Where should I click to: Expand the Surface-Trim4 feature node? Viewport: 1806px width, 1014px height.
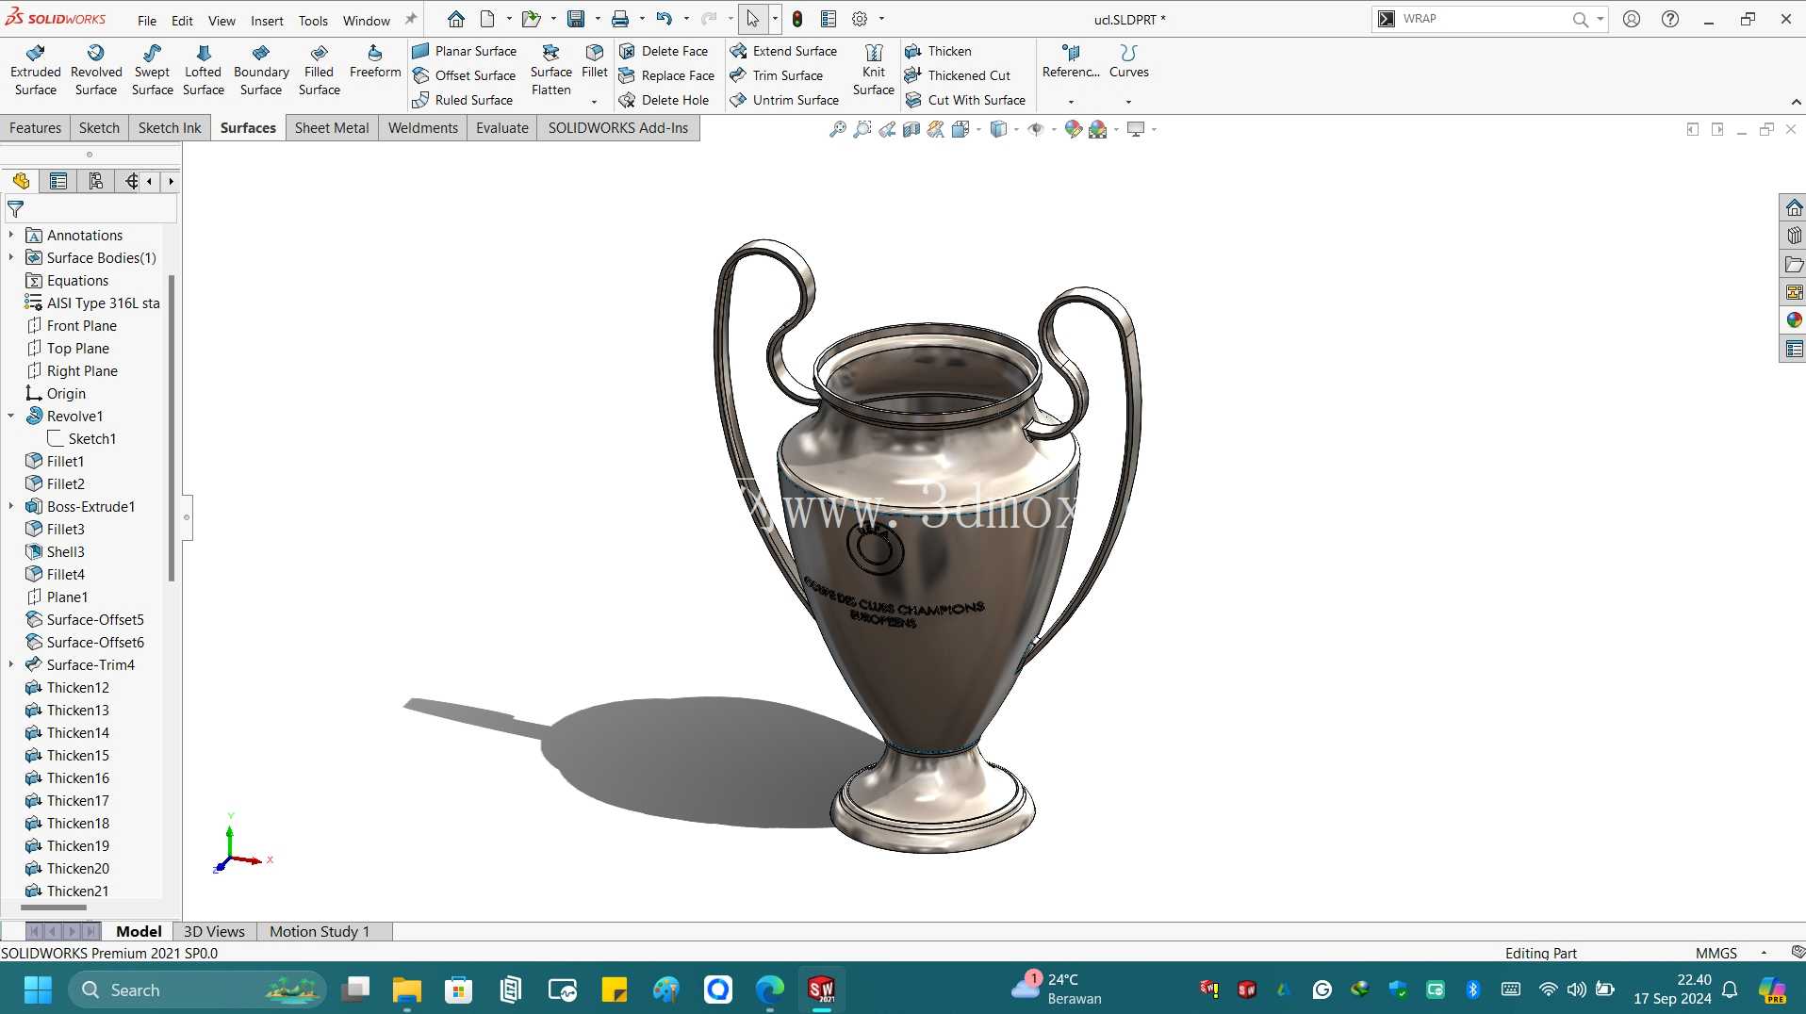[x=11, y=664]
